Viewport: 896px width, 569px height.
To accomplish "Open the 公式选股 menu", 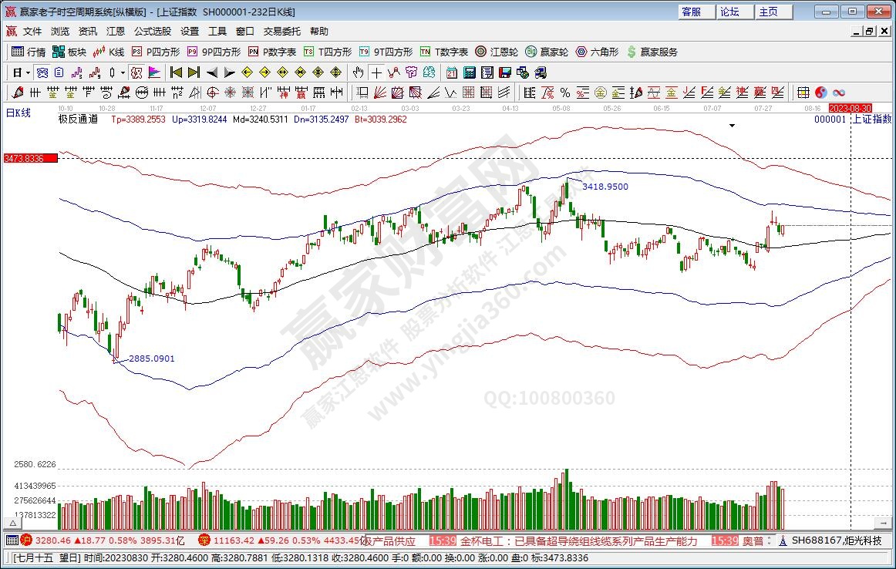I will tap(153, 32).
